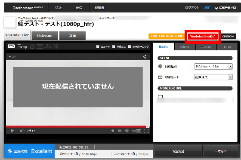Open the LIVE CONTROL ROOM button

coord(167,36)
